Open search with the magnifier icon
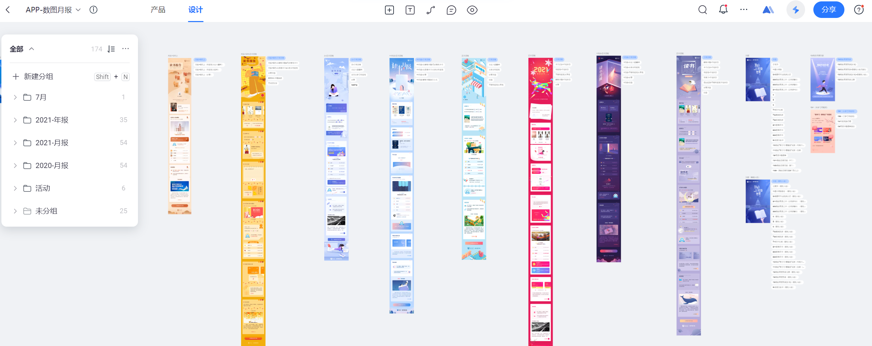 point(703,10)
